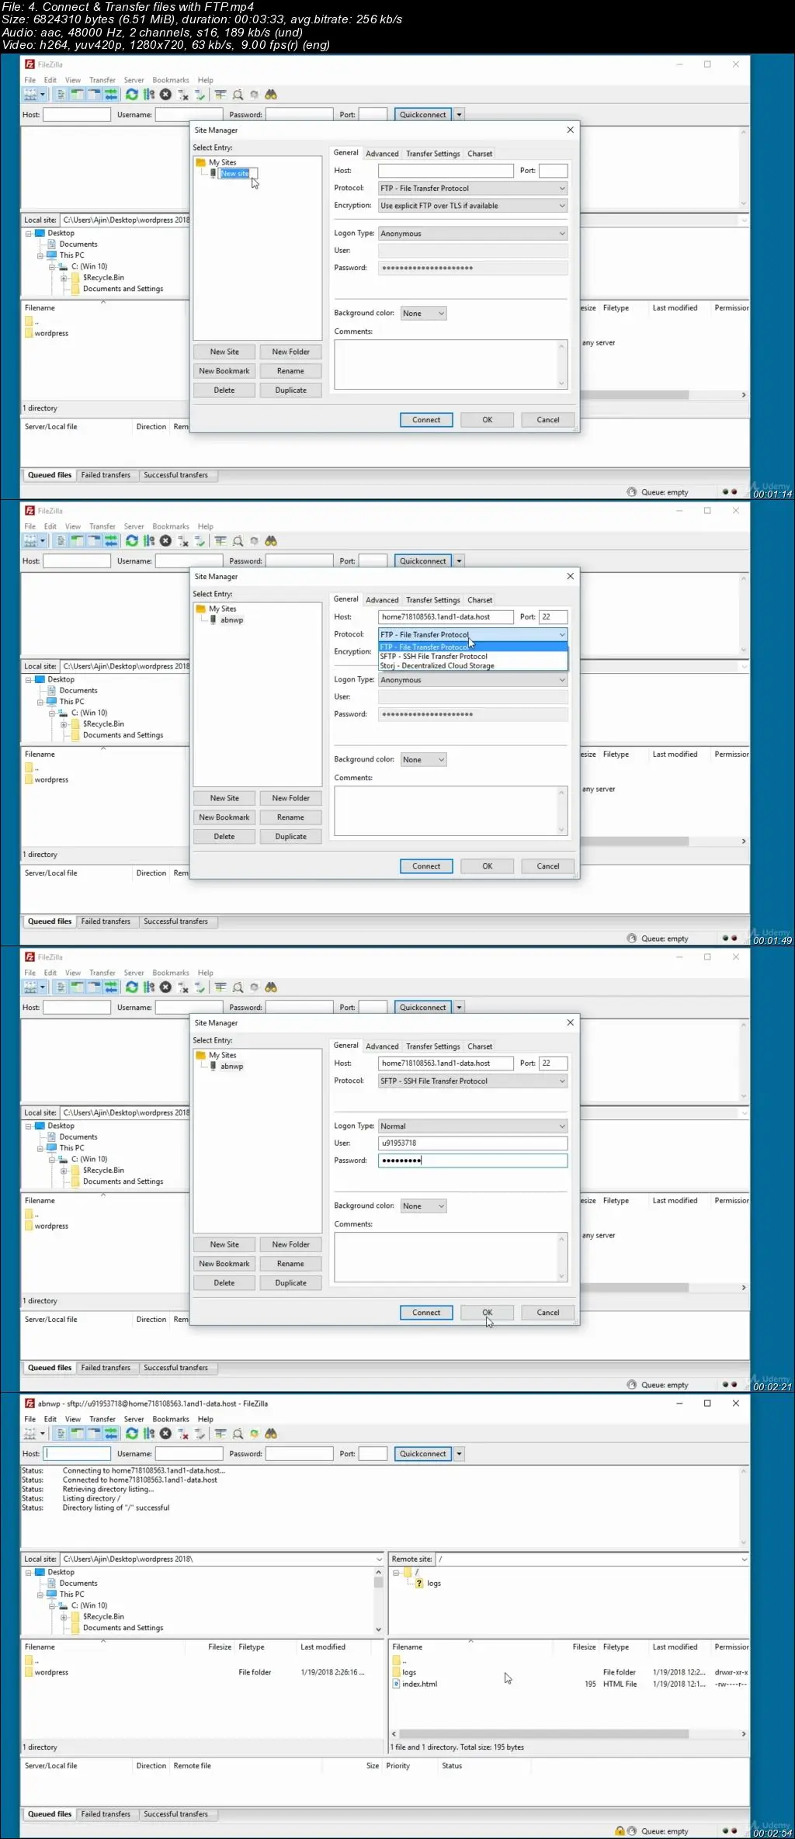Toggle synchronized browsing icon in abnwp window toolbar
The image size is (795, 1839).
coord(254,1433)
